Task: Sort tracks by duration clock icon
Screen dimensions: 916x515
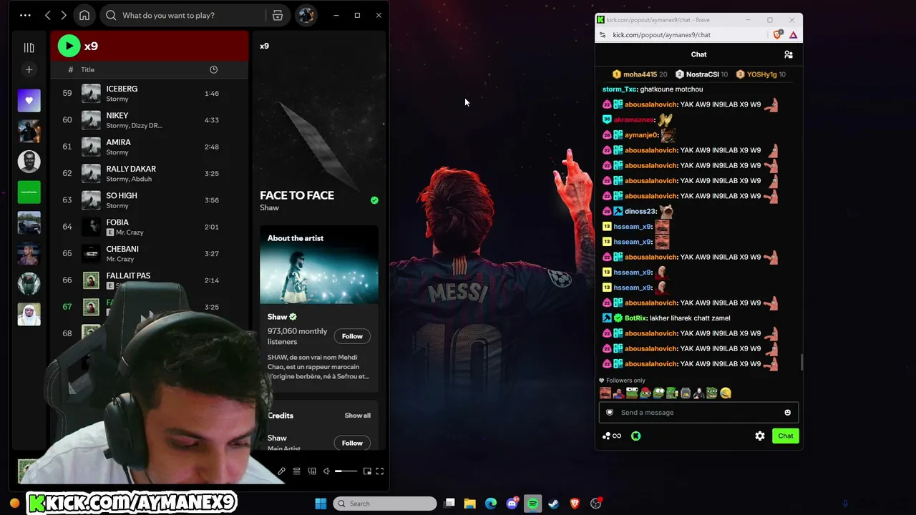Action: [213, 69]
